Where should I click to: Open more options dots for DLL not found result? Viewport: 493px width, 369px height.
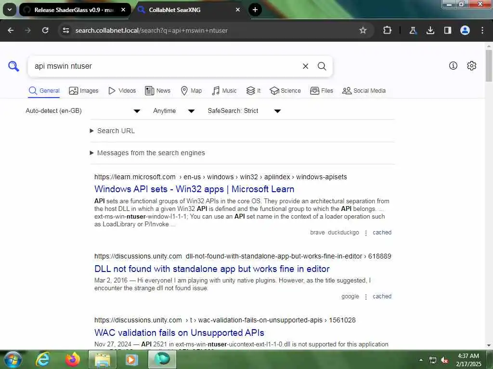point(366,297)
